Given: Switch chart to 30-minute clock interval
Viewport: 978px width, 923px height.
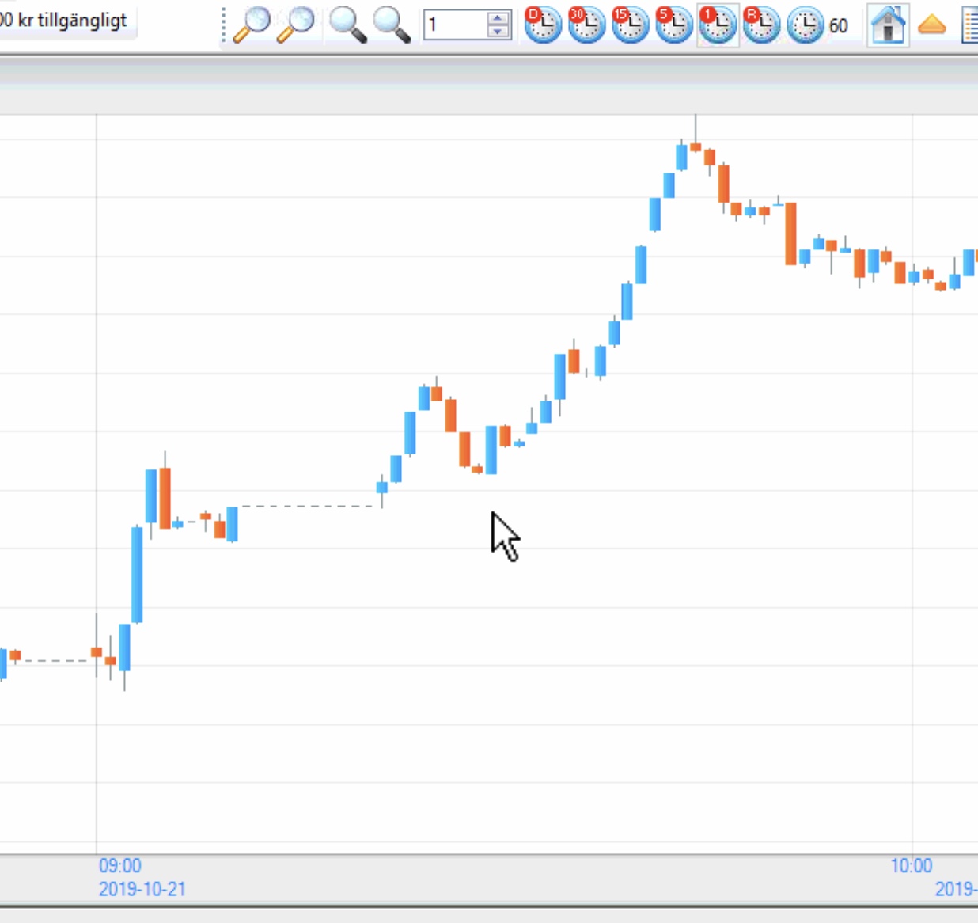Looking at the screenshot, I should pos(586,25).
